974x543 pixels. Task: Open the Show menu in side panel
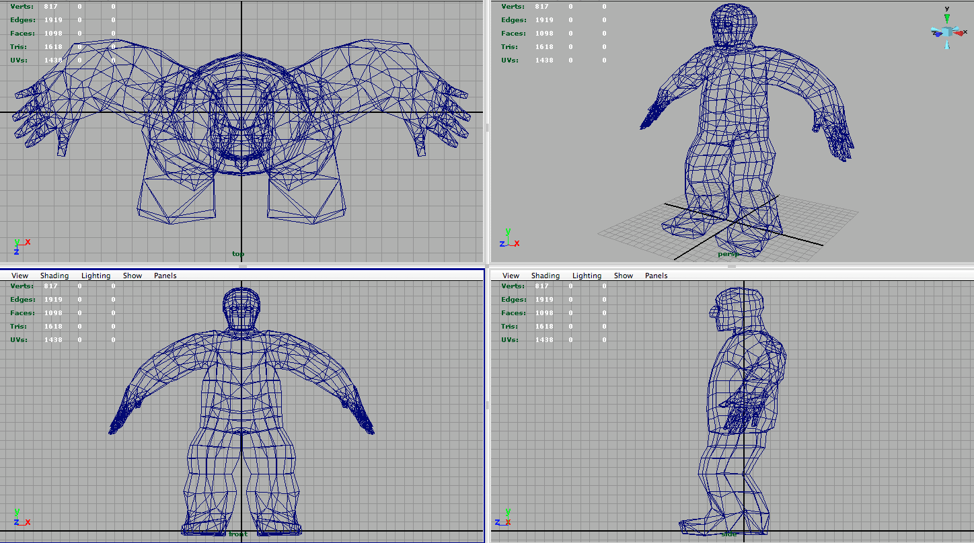(x=624, y=276)
